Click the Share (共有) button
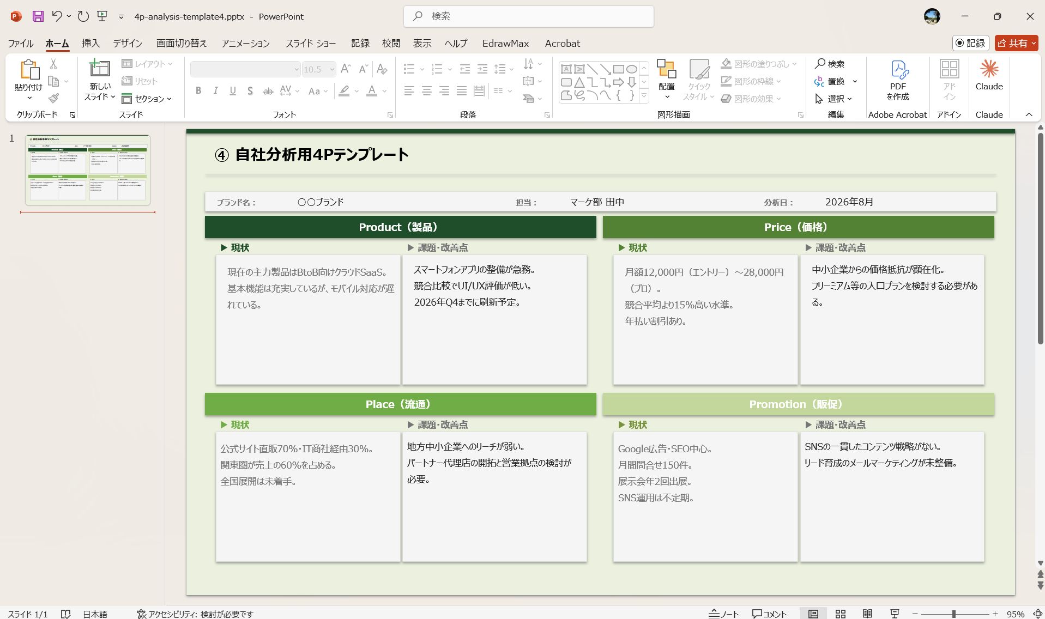Screen dimensions: 1045x619 pos(1016,43)
